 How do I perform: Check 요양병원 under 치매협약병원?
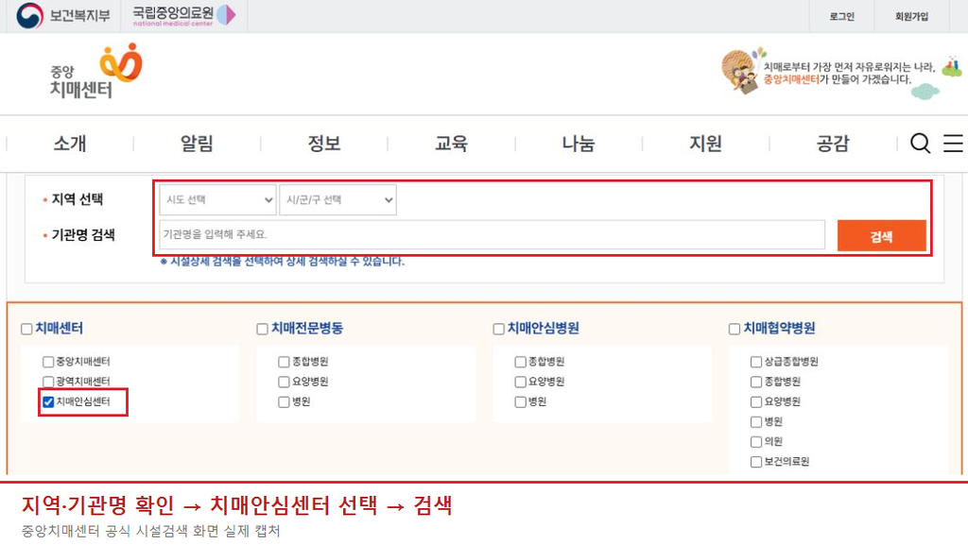coord(756,402)
